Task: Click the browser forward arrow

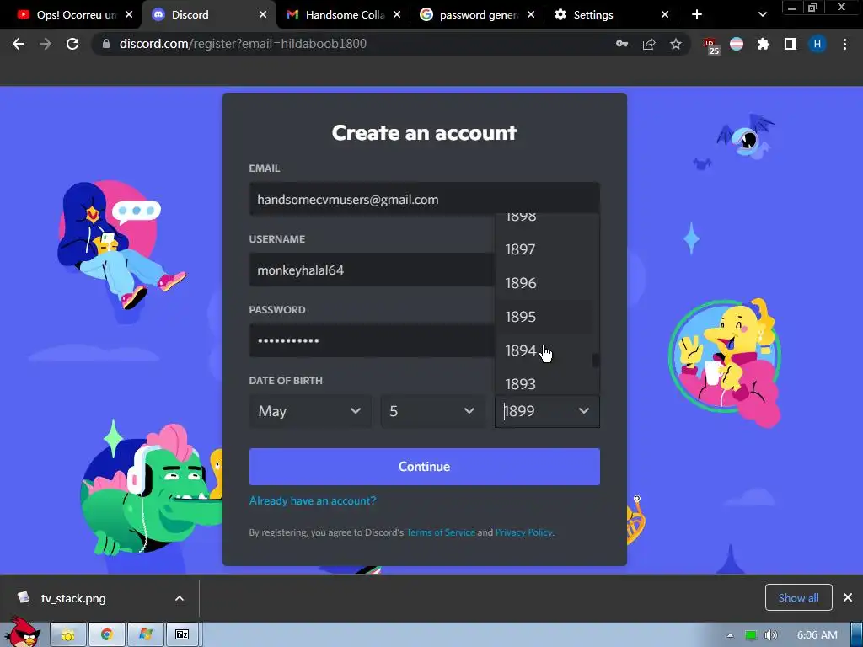Action: [x=46, y=44]
